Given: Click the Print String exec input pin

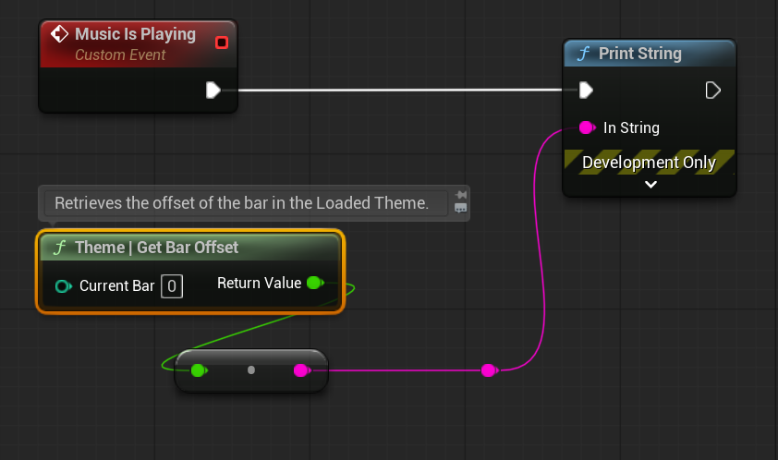Looking at the screenshot, I should point(586,90).
